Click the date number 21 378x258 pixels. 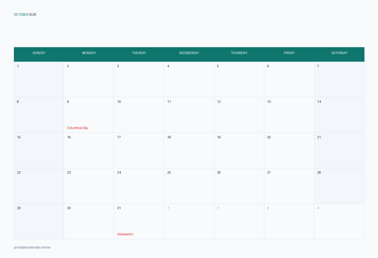point(319,137)
